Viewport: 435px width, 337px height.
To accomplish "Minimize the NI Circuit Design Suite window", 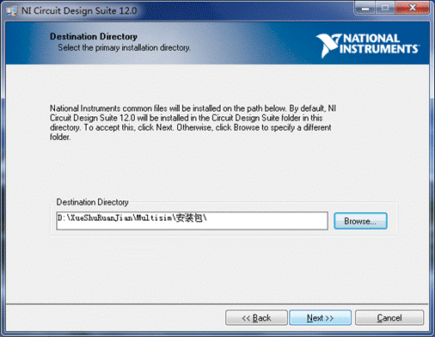I will [365, 8].
